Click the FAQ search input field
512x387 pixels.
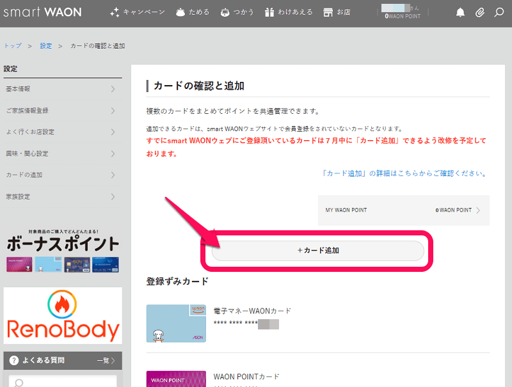coord(63,381)
